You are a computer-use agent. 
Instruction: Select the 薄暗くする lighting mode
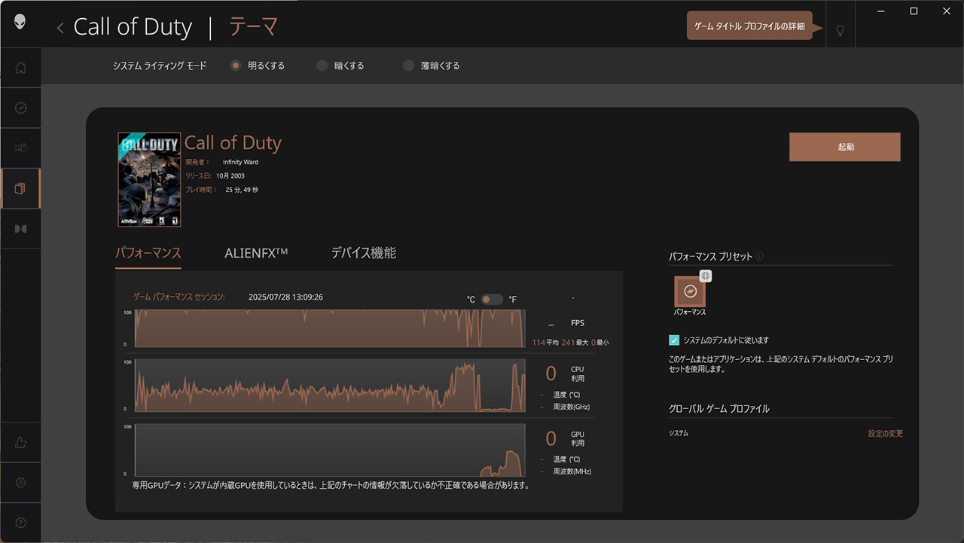coord(408,66)
